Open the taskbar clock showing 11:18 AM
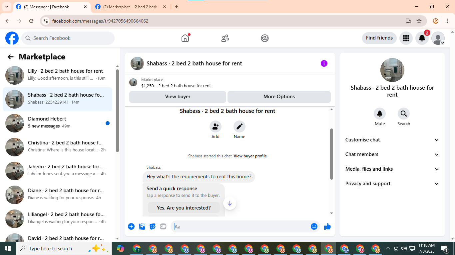This screenshot has height=255, width=455. pos(427,248)
